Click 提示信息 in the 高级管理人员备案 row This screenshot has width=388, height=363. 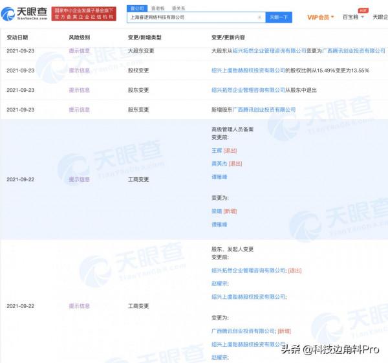pos(79,179)
